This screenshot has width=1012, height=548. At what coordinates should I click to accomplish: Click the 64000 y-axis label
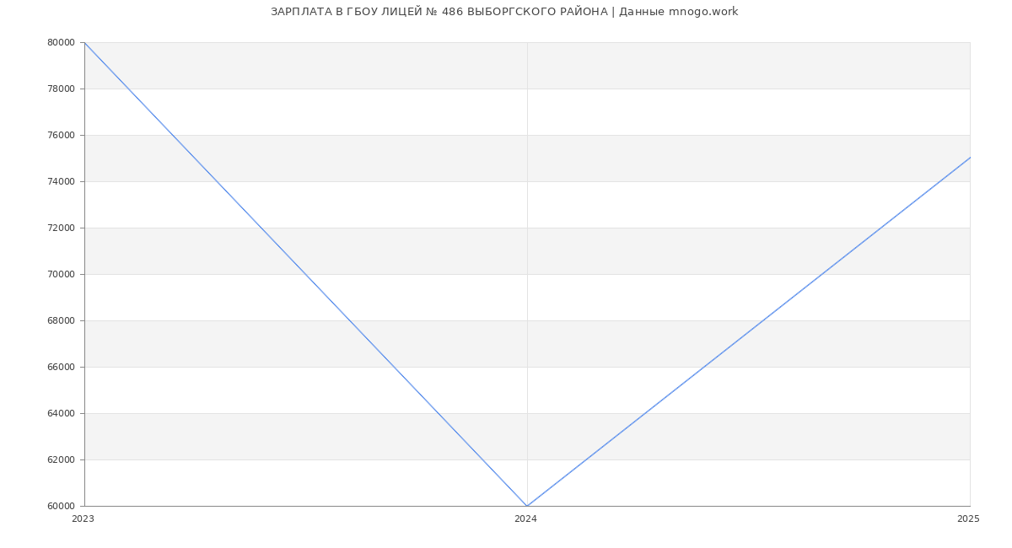coord(62,413)
